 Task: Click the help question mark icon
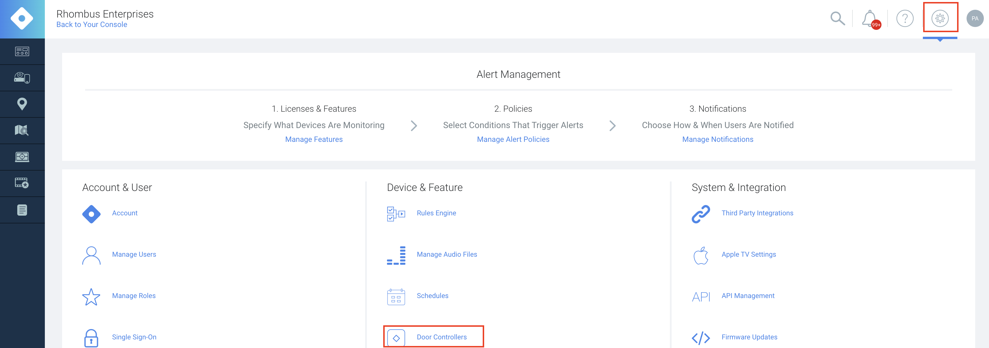pyautogui.click(x=904, y=18)
